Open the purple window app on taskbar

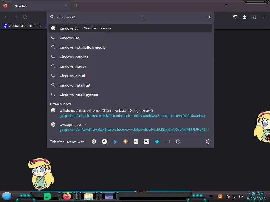(109, 196)
